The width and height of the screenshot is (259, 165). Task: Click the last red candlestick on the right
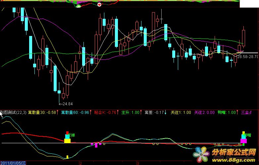click(243, 38)
